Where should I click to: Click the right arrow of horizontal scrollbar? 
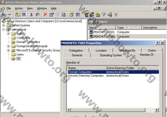coord(157,110)
